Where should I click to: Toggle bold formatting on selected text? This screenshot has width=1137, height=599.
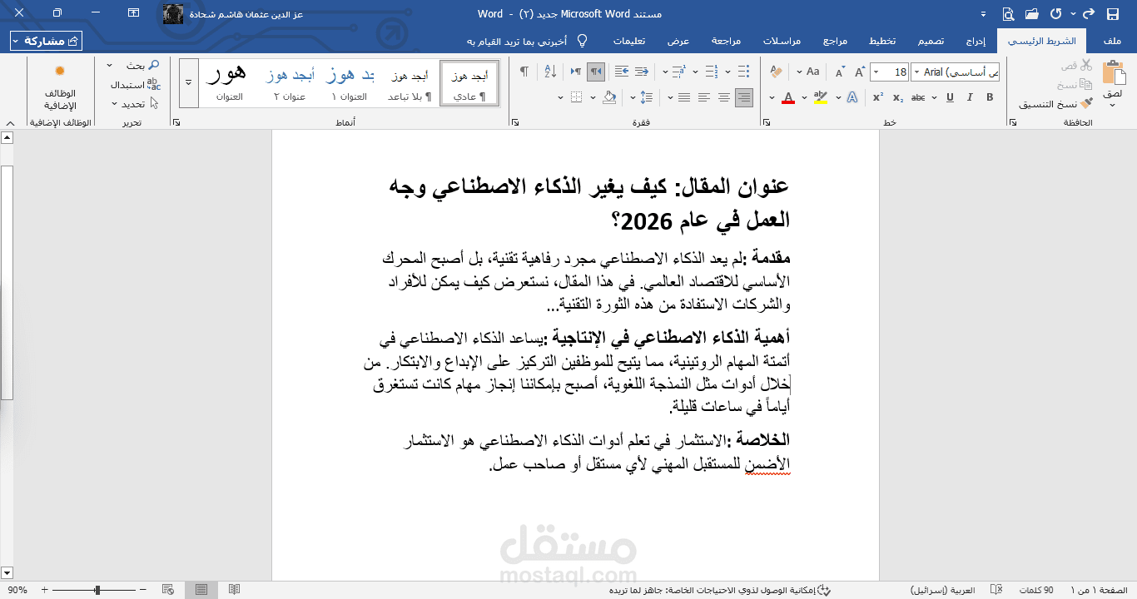point(991,97)
